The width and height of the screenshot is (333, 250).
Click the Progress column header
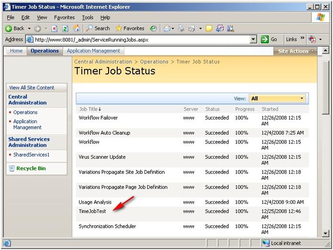click(244, 109)
